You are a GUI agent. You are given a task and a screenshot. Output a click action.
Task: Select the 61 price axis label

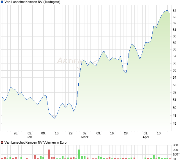pos(175,30)
